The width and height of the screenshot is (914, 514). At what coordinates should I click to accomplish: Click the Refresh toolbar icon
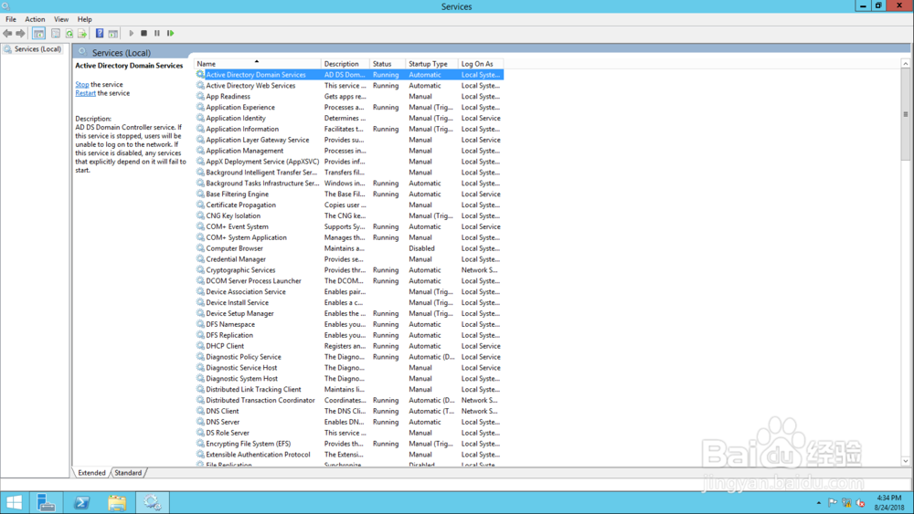point(69,33)
